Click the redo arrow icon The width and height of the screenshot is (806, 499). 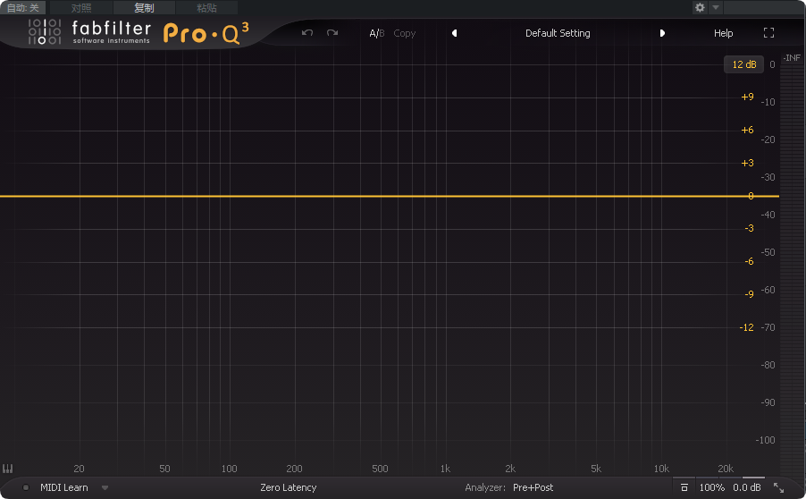[332, 33]
